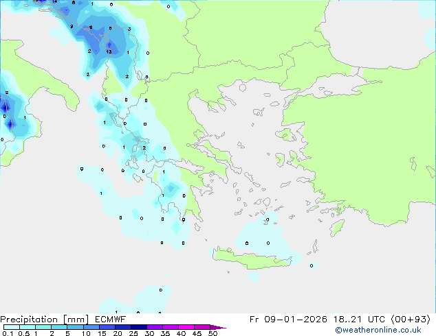The width and height of the screenshot is (436, 336).
Task: Click the legend scale label 50
Action: click(213, 333)
